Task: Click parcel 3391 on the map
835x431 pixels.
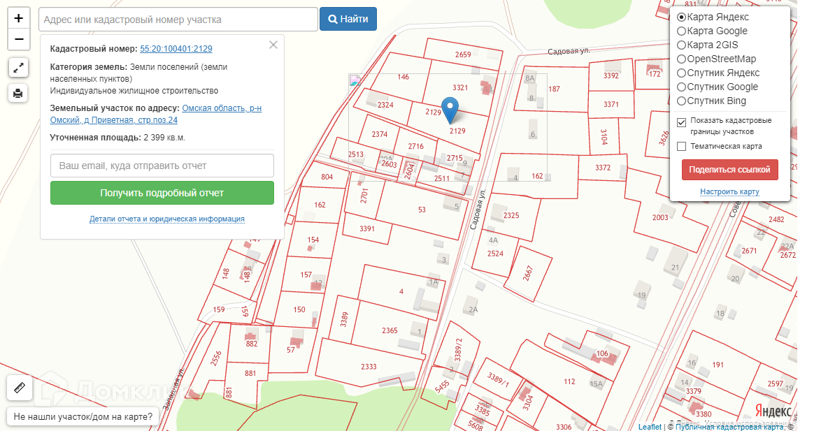Action: click(x=367, y=229)
